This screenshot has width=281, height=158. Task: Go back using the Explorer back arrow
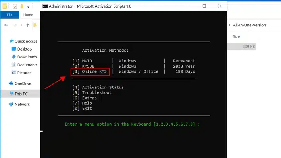(6, 25)
